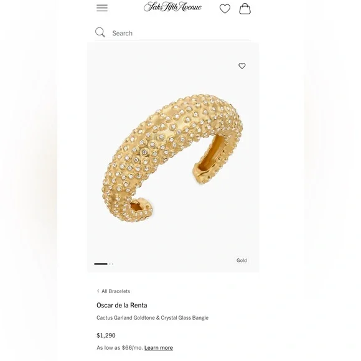Click the Cactus Garland bangle product title
The image size is (361, 361).
click(152, 317)
